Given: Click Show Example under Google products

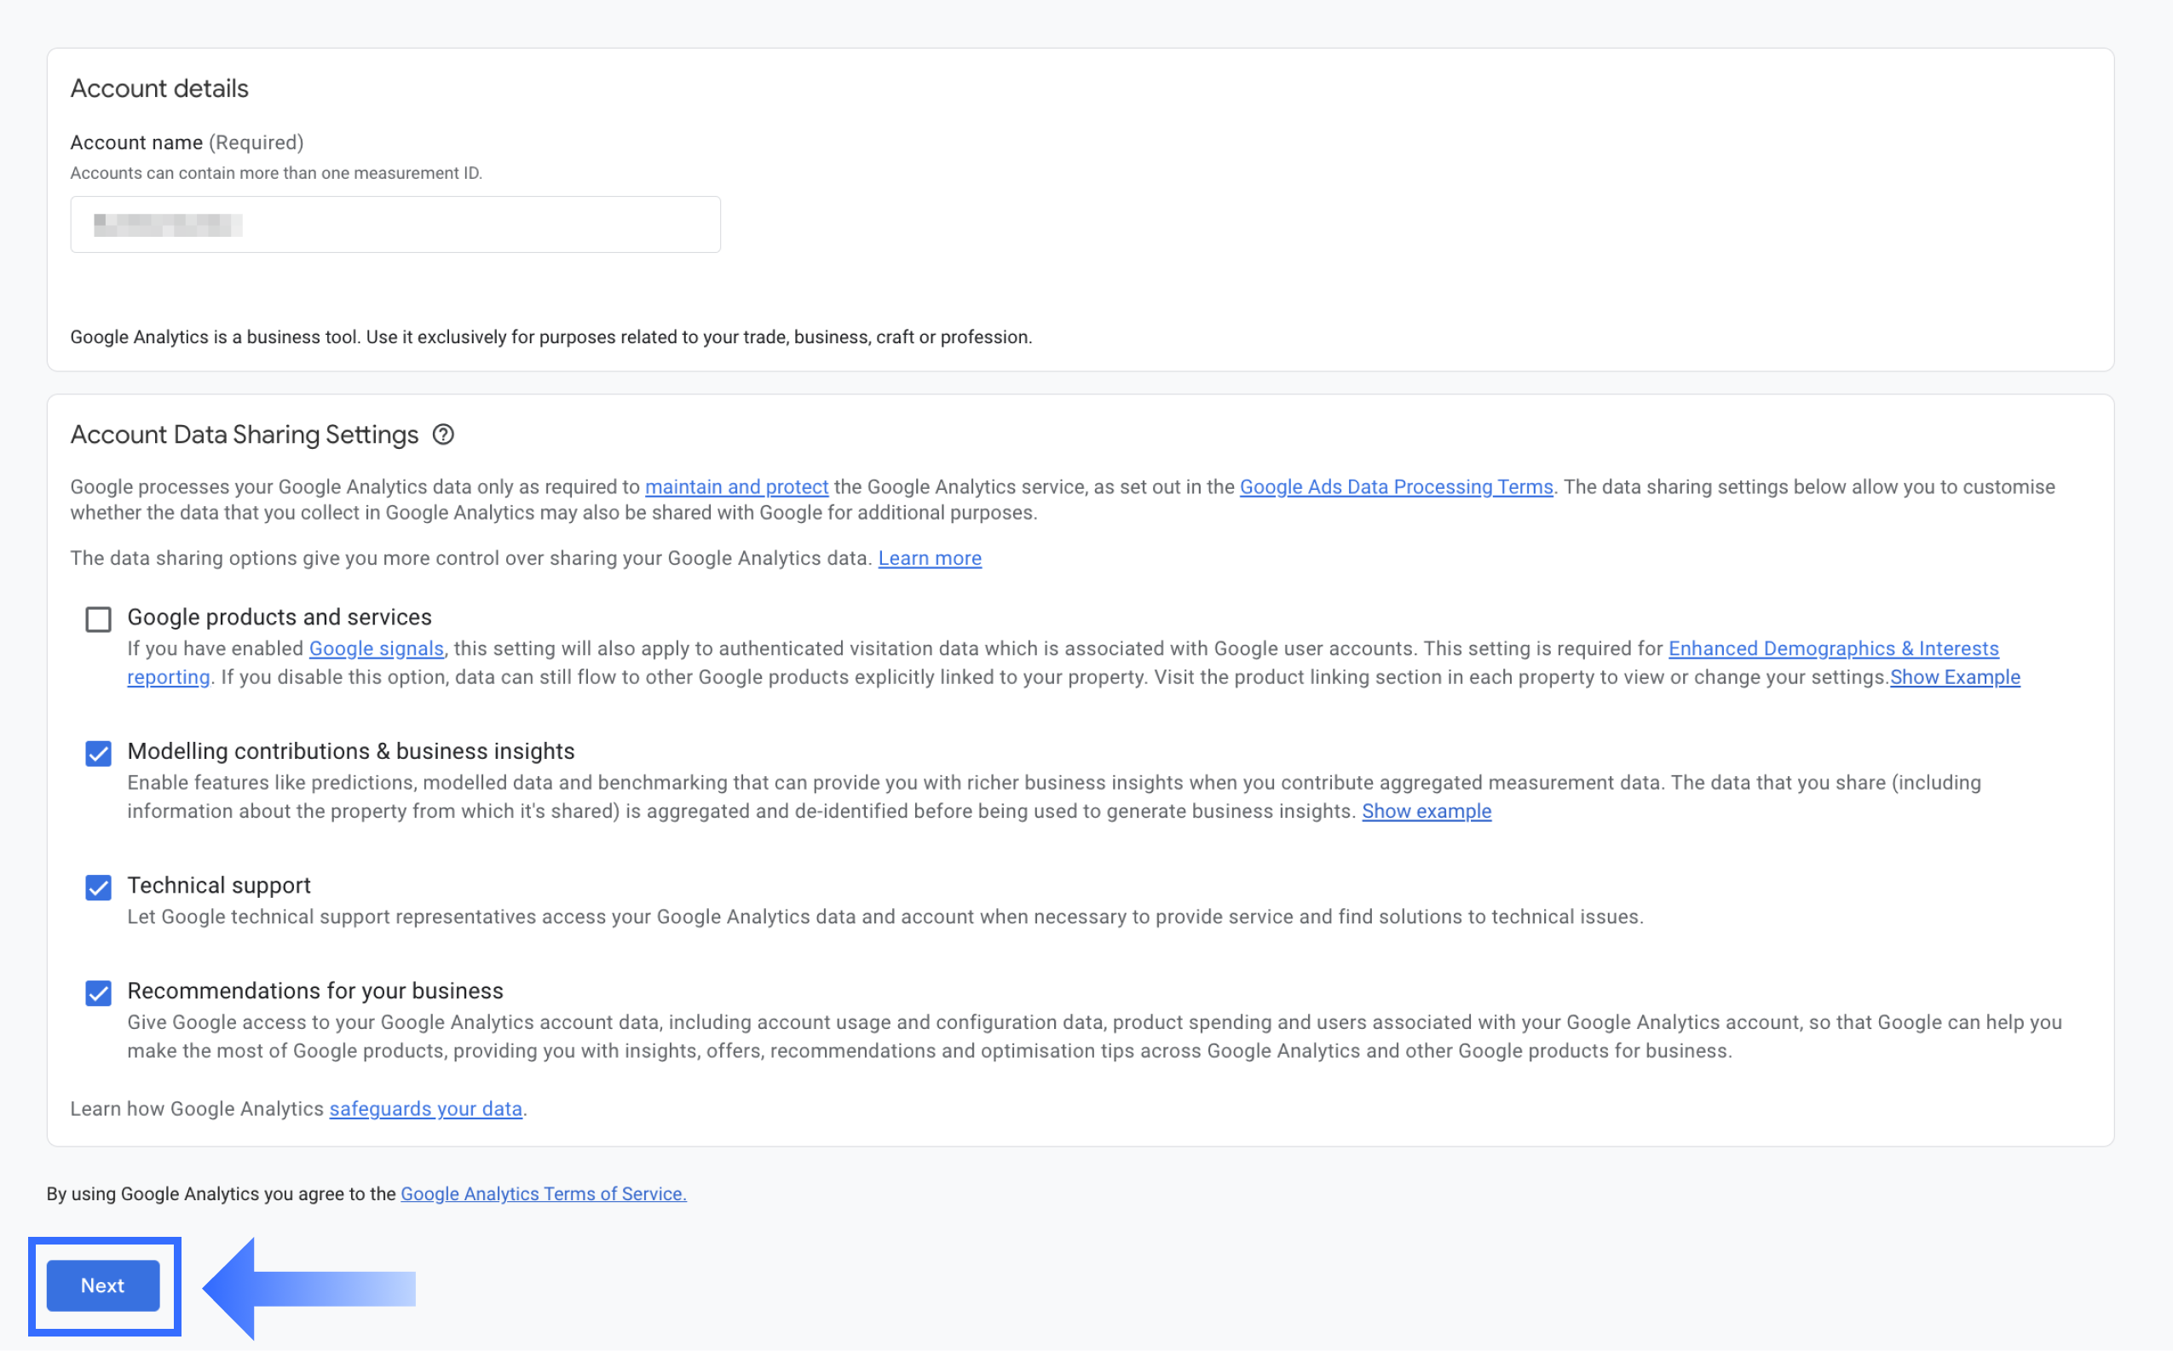Looking at the screenshot, I should click(1954, 677).
